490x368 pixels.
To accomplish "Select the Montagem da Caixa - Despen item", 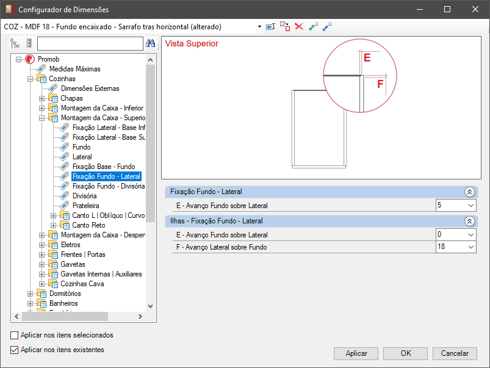I will pyautogui.click(x=103, y=235).
